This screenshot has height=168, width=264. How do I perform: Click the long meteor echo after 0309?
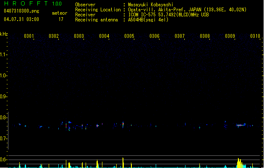241,125
